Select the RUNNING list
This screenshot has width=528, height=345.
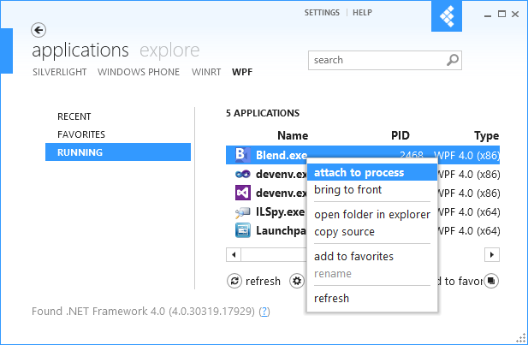click(118, 152)
